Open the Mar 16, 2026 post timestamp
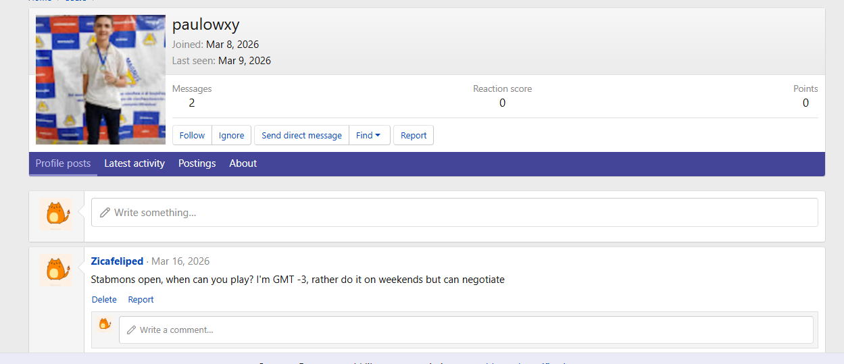 [x=180, y=261]
